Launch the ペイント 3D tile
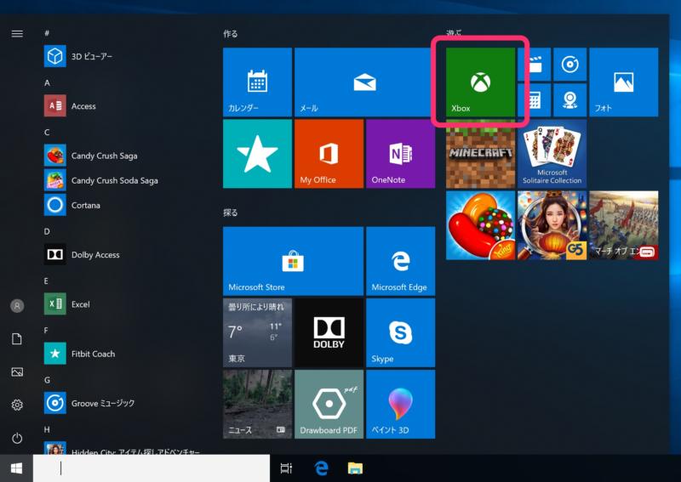The image size is (681, 482). [x=400, y=404]
